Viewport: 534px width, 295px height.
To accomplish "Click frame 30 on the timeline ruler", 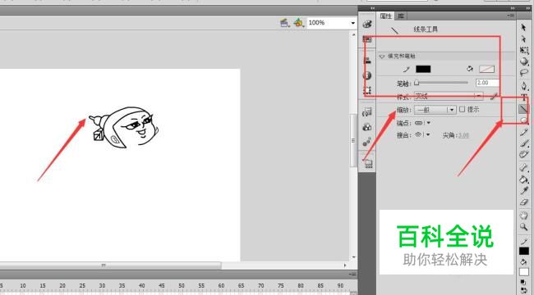I will [x=102, y=286].
